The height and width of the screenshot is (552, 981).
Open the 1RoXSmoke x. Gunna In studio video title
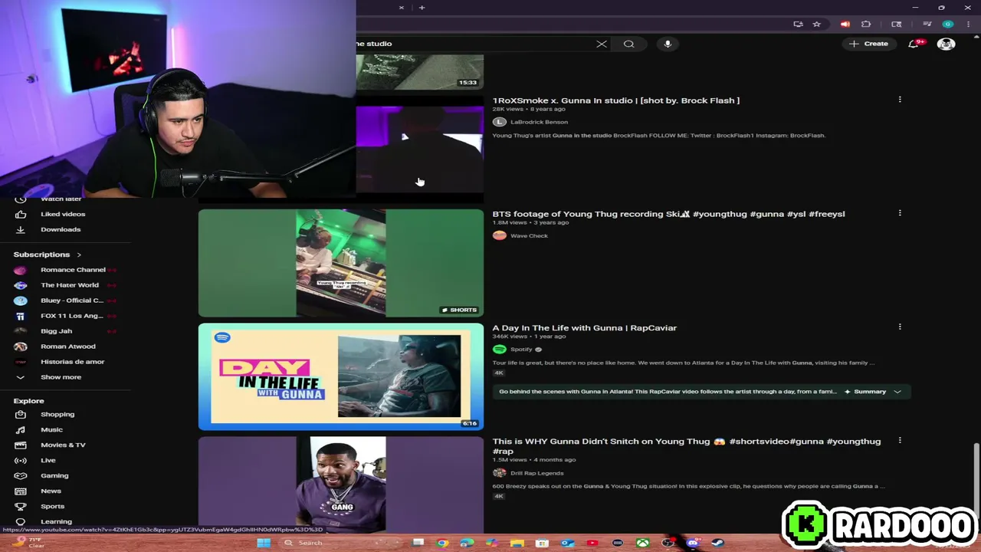tap(615, 100)
